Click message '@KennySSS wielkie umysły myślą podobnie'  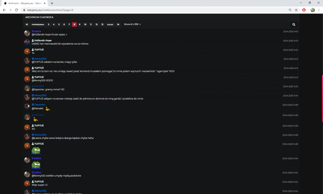coord(57,176)
